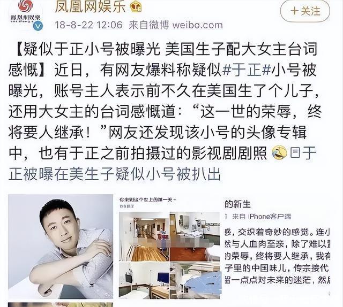Open the partially visible image at the bottom
The image size is (343, 307).
61,305
